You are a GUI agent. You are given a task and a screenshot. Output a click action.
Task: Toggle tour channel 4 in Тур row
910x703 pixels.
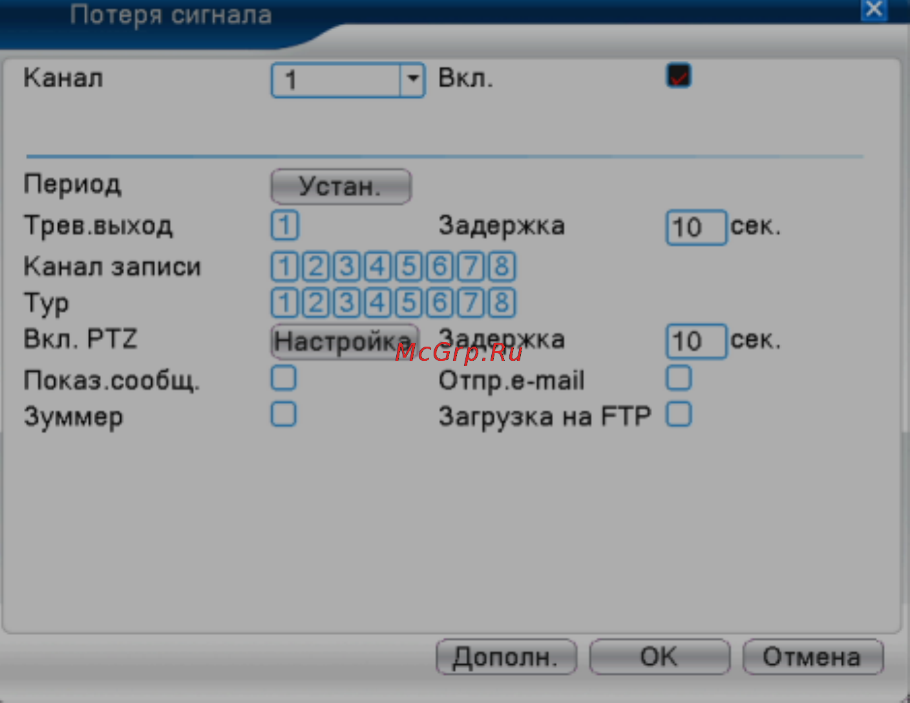377,303
